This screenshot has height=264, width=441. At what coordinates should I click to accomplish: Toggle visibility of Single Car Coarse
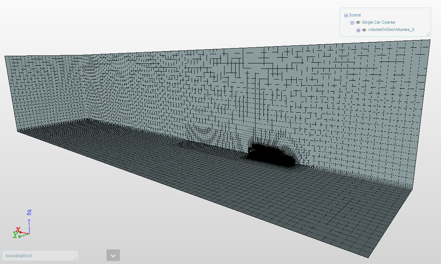point(358,22)
